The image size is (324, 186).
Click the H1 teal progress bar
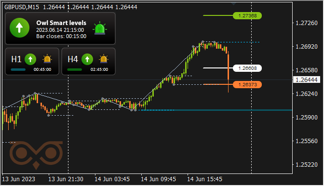click(18, 69)
